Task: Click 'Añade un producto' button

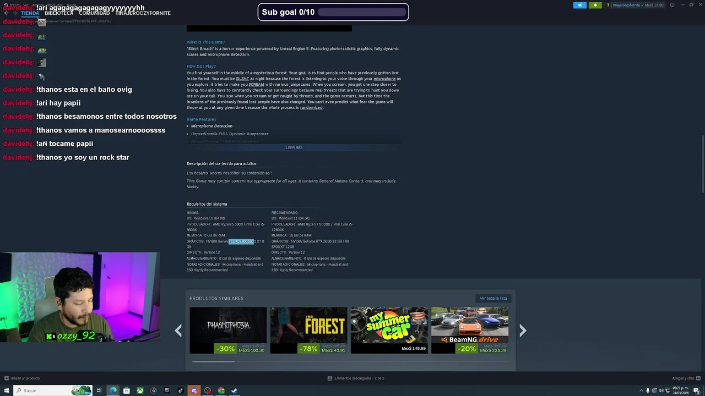Action: pyautogui.click(x=22, y=378)
